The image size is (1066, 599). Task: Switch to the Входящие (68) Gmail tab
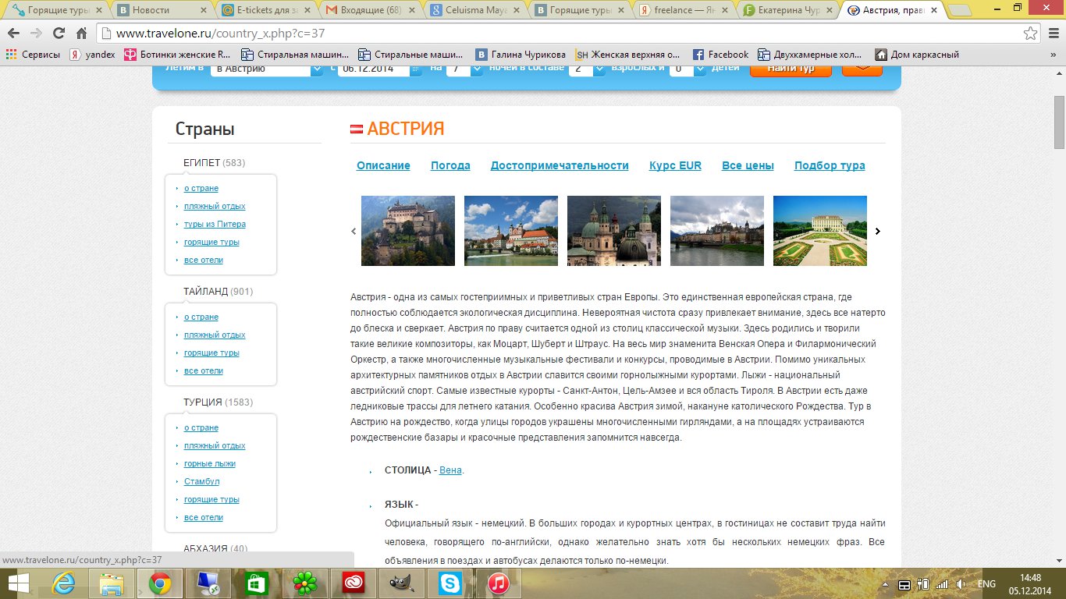[371, 10]
